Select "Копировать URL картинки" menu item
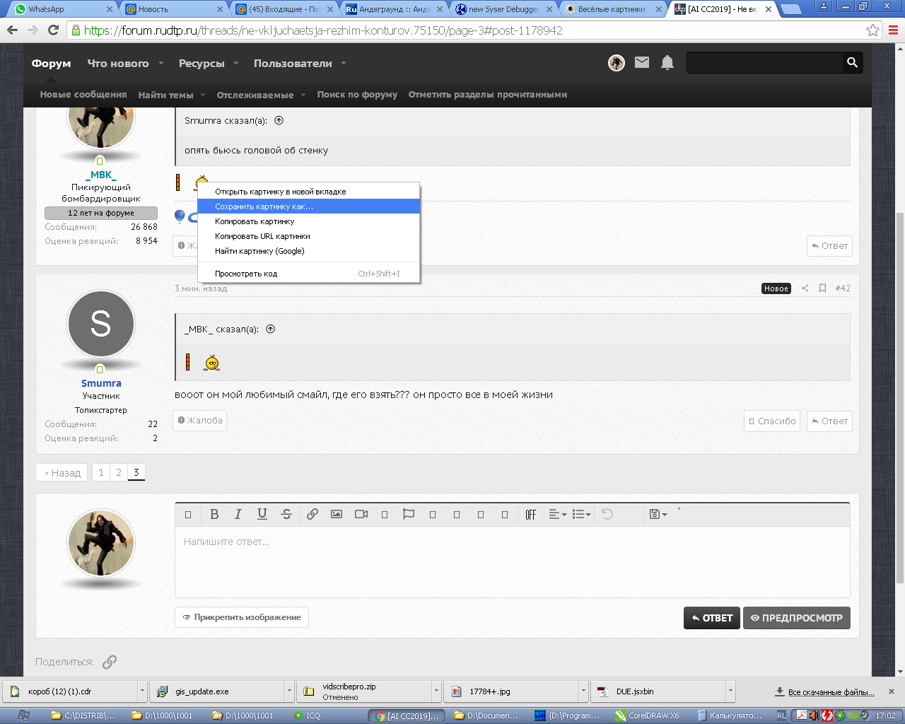The height and width of the screenshot is (724, 905). [x=308, y=236]
